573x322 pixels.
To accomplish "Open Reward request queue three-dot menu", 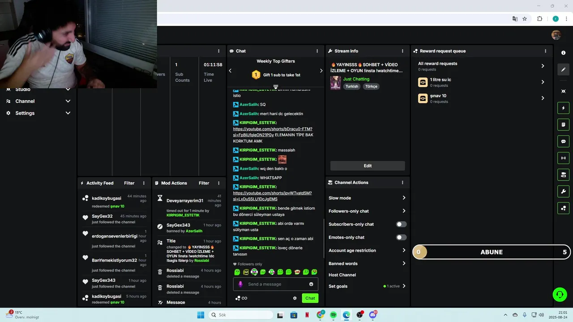I will pyautogui.click(x=545, y=51).
